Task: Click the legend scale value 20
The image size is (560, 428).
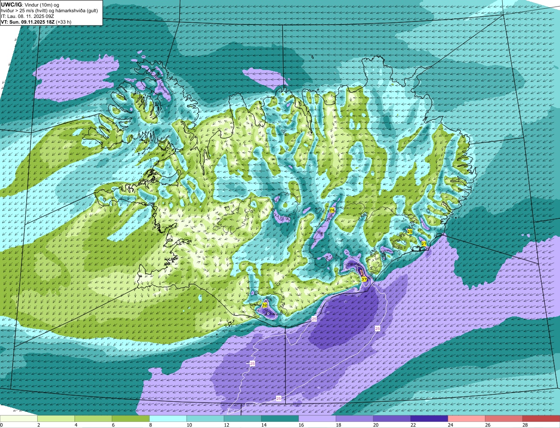Action: click(375, 425)
